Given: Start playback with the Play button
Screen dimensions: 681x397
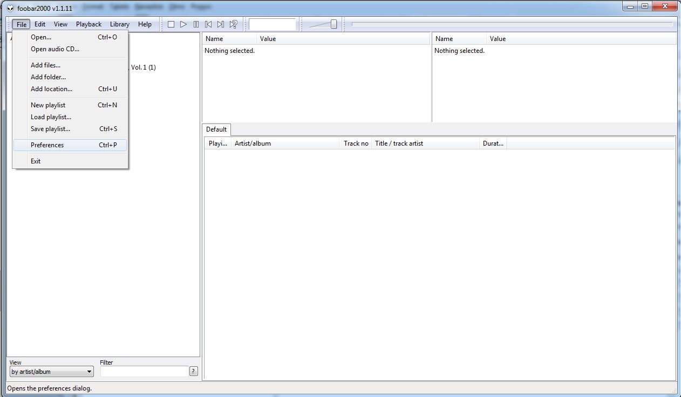Looking at the screenshot, I should click(183, 24).
